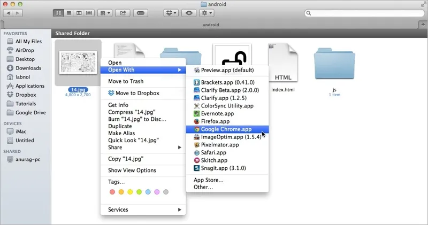Choose Show View Options
This screenshot has width=428, height=225.
click(143, 170)
